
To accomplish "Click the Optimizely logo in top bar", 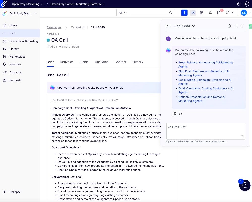I will tap(4, 4).
